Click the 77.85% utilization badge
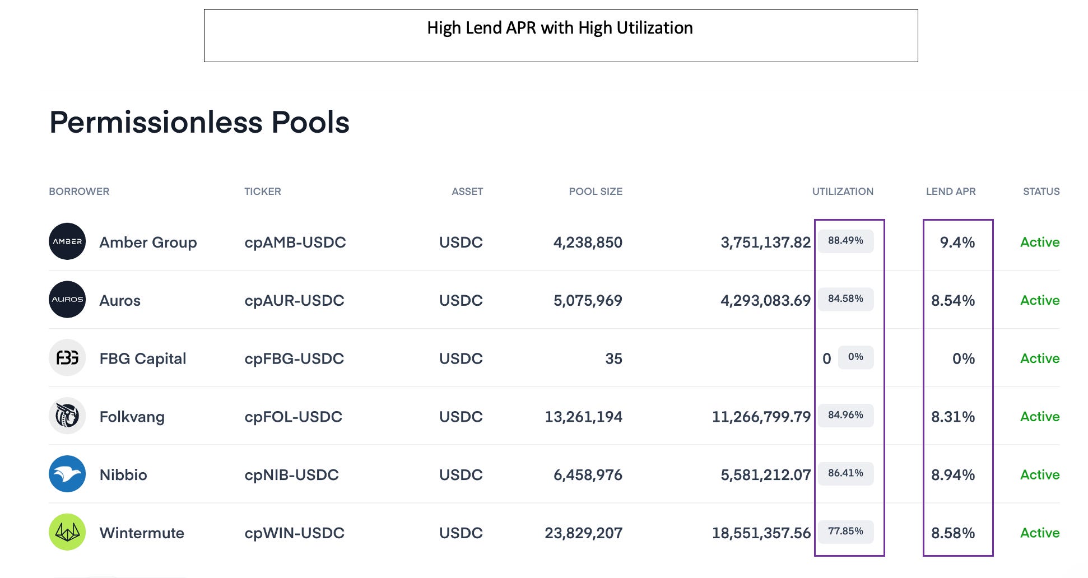 coord(845,532)
